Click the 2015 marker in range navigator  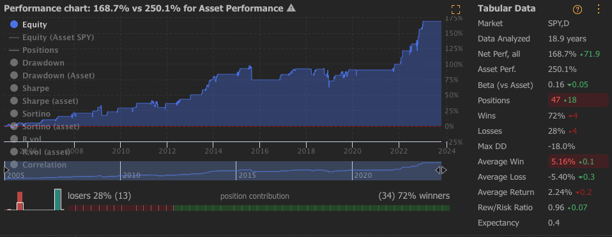click(247, 175)
